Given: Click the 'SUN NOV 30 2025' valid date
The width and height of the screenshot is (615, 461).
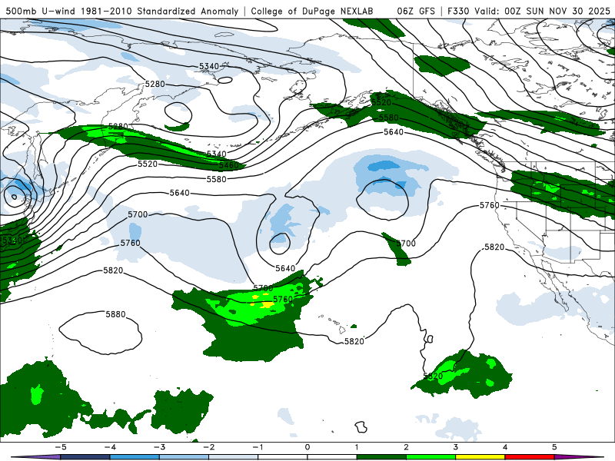Looking at the screenshot, I should 568,12.
